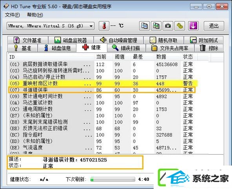
Task: Click the purple down-arrow icon
Action: click(x=193, y=26)
